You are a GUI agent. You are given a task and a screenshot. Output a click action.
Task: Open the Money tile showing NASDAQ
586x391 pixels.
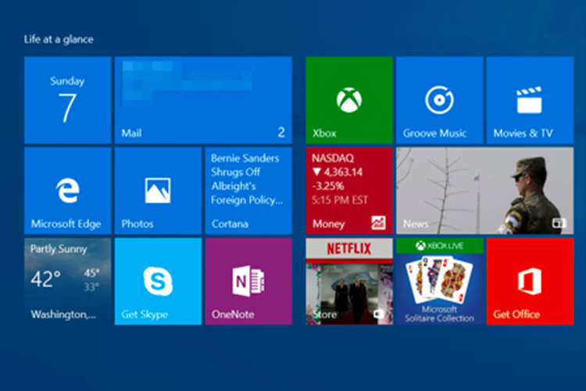[349, 191]
